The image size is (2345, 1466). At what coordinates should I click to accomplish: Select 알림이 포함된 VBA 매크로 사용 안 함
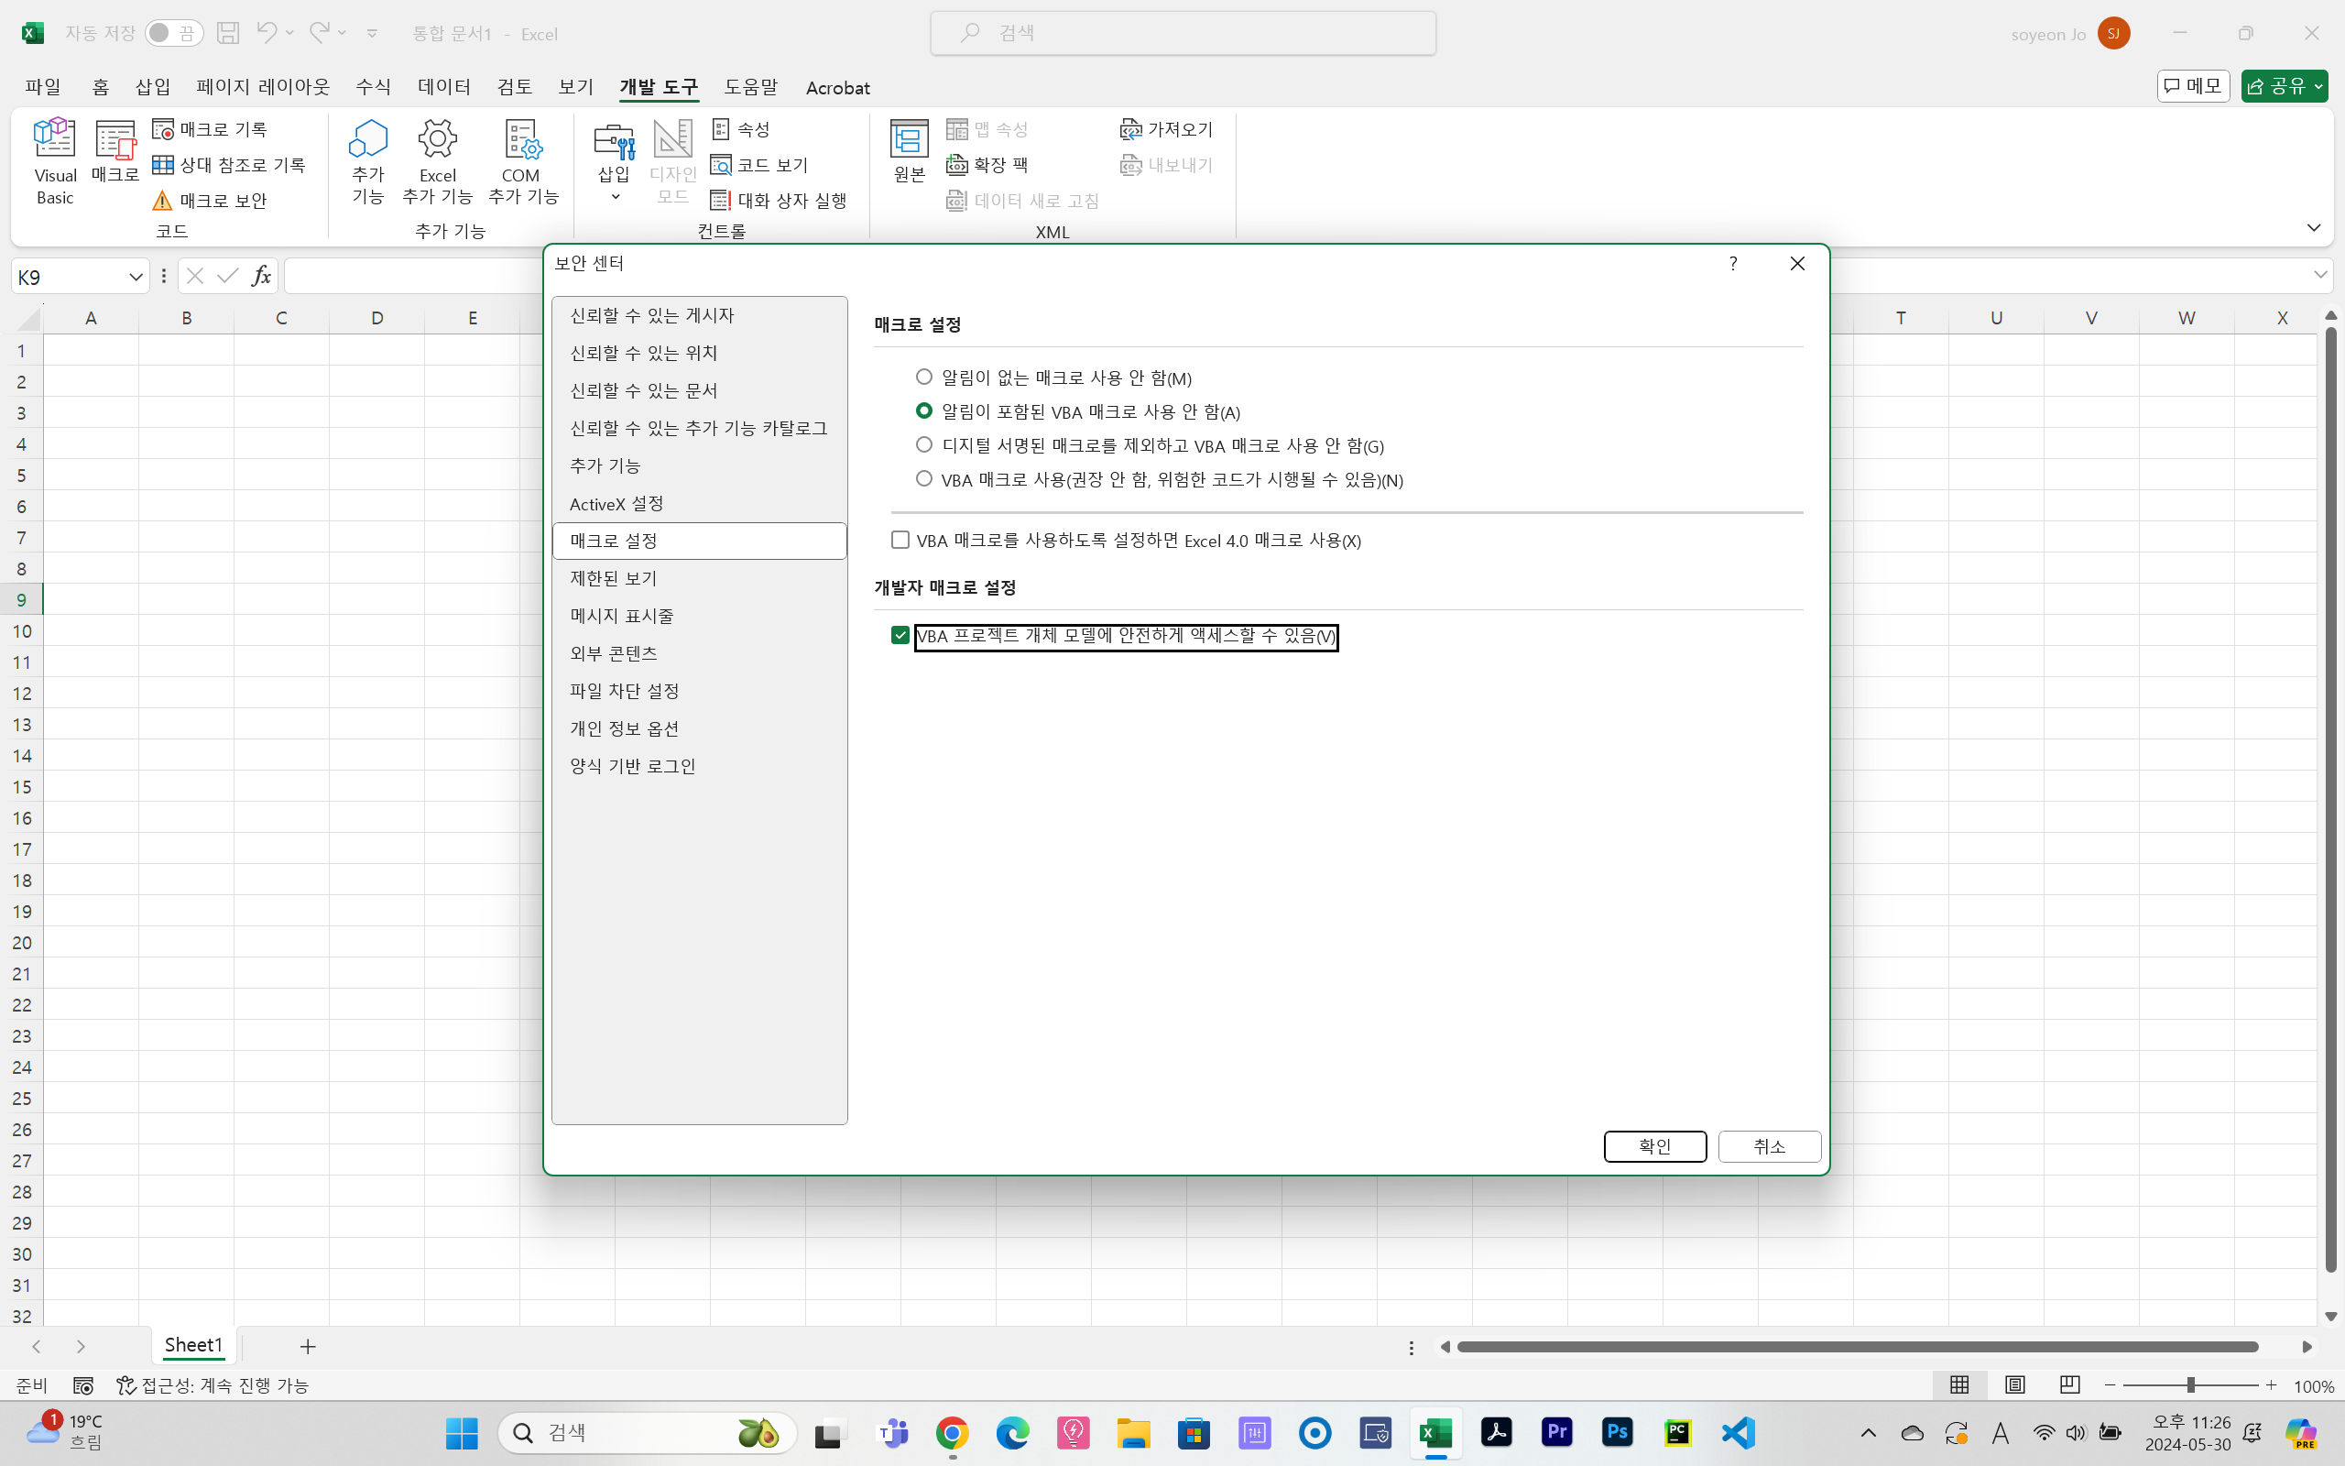coord(924,410)
